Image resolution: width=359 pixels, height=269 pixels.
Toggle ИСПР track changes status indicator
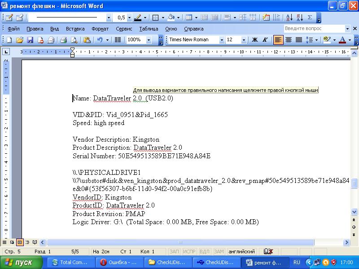[x=189, y=252]
